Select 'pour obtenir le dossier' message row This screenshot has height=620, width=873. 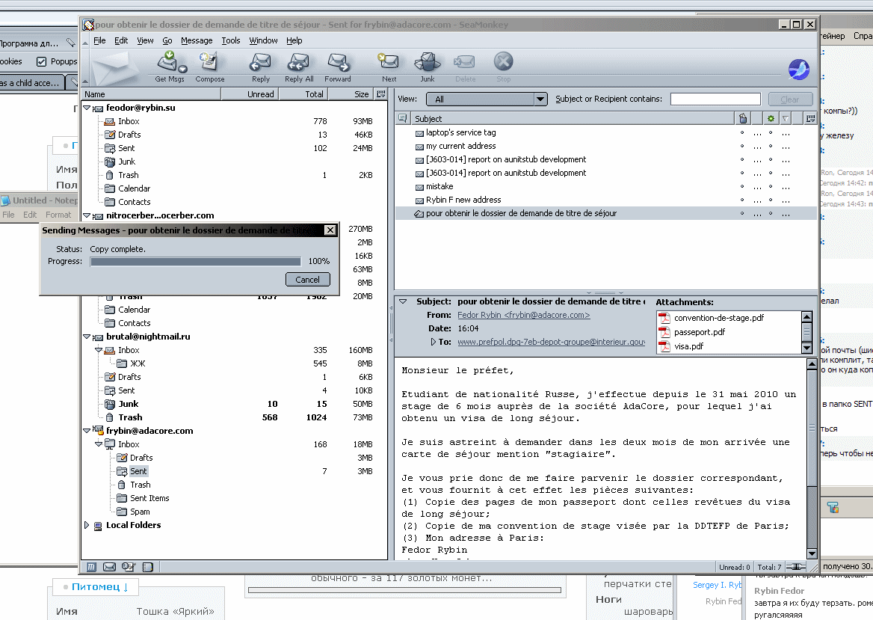[x=605, y=213]
